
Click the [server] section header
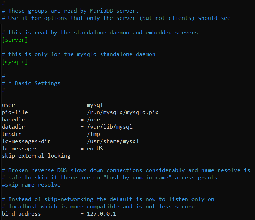(x=15, y=40)
